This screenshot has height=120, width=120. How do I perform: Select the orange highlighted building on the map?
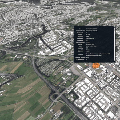tap(96, 66)
